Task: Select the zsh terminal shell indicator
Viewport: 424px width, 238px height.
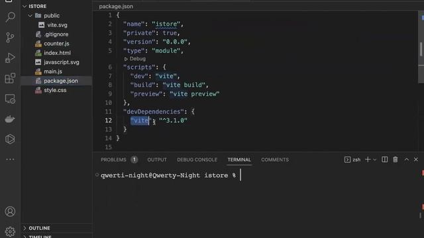Action: click(x=352, y=160)
